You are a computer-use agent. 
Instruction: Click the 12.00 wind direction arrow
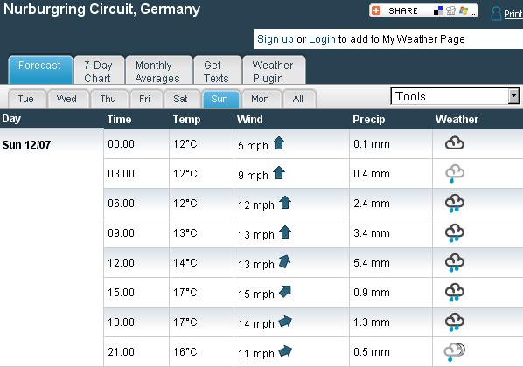(284, 261)
